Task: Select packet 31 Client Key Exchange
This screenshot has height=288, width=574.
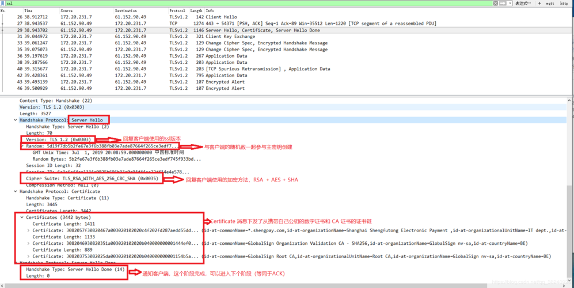Action: tap(285, 36)
